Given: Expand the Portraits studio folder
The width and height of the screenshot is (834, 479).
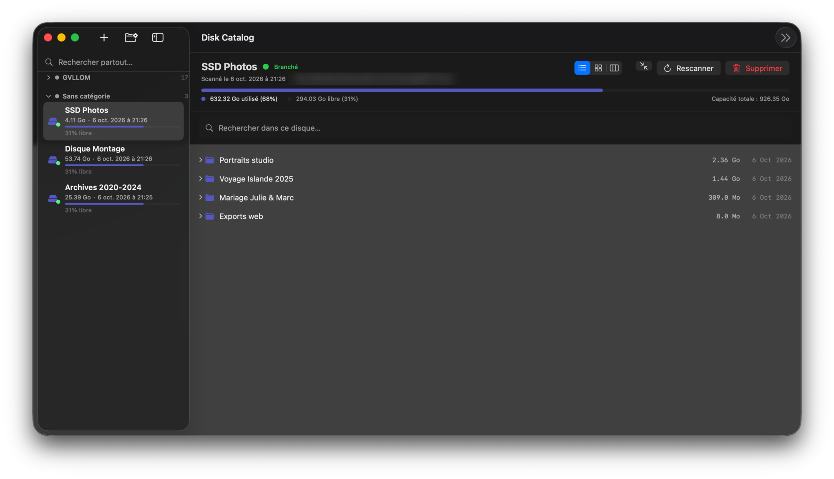Looking at the screenshot, I should tap(201, 160).
